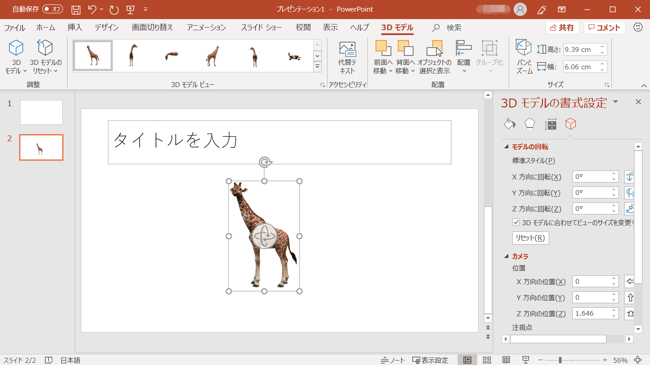Customize quick access toolbar dropdown

tap(146, 9)
